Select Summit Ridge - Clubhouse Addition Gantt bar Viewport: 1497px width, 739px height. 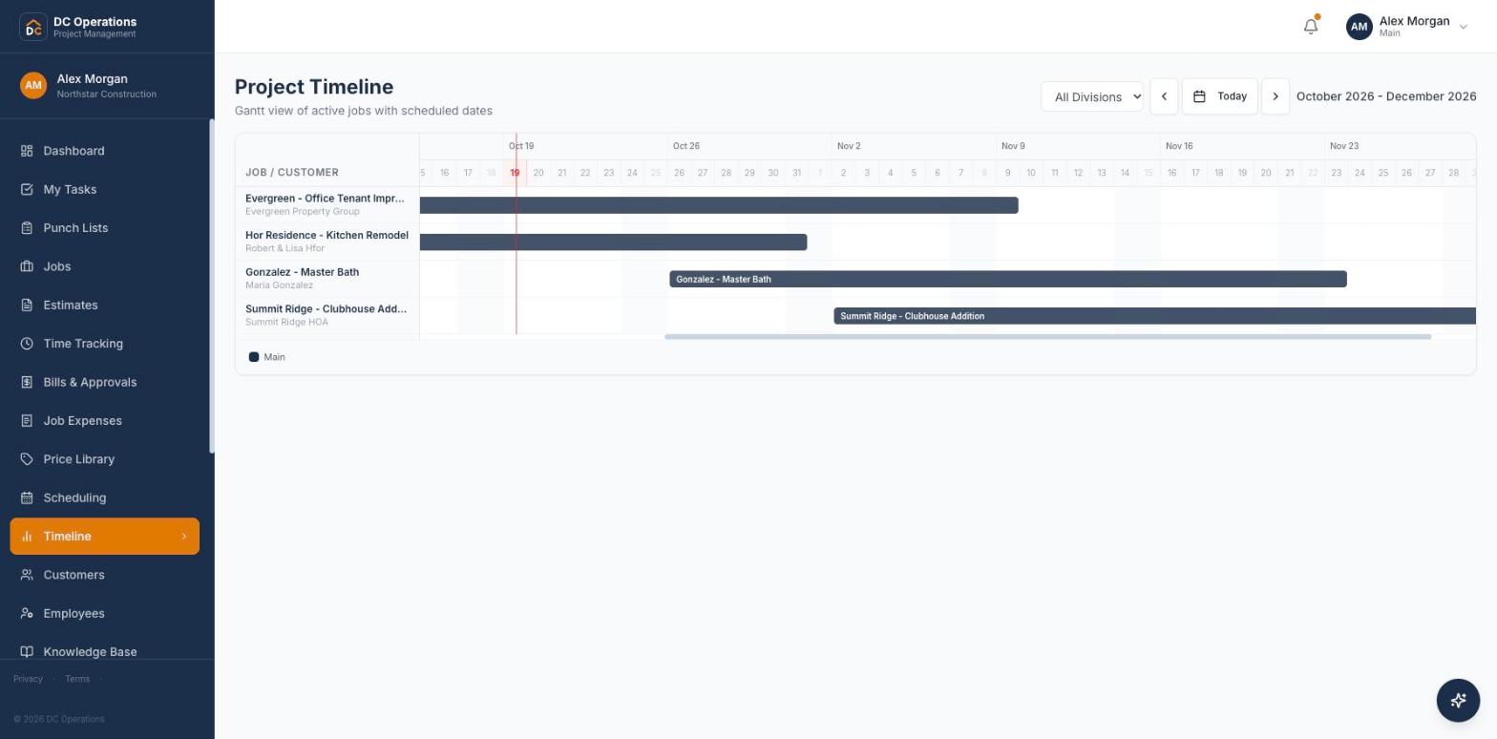1155,316
